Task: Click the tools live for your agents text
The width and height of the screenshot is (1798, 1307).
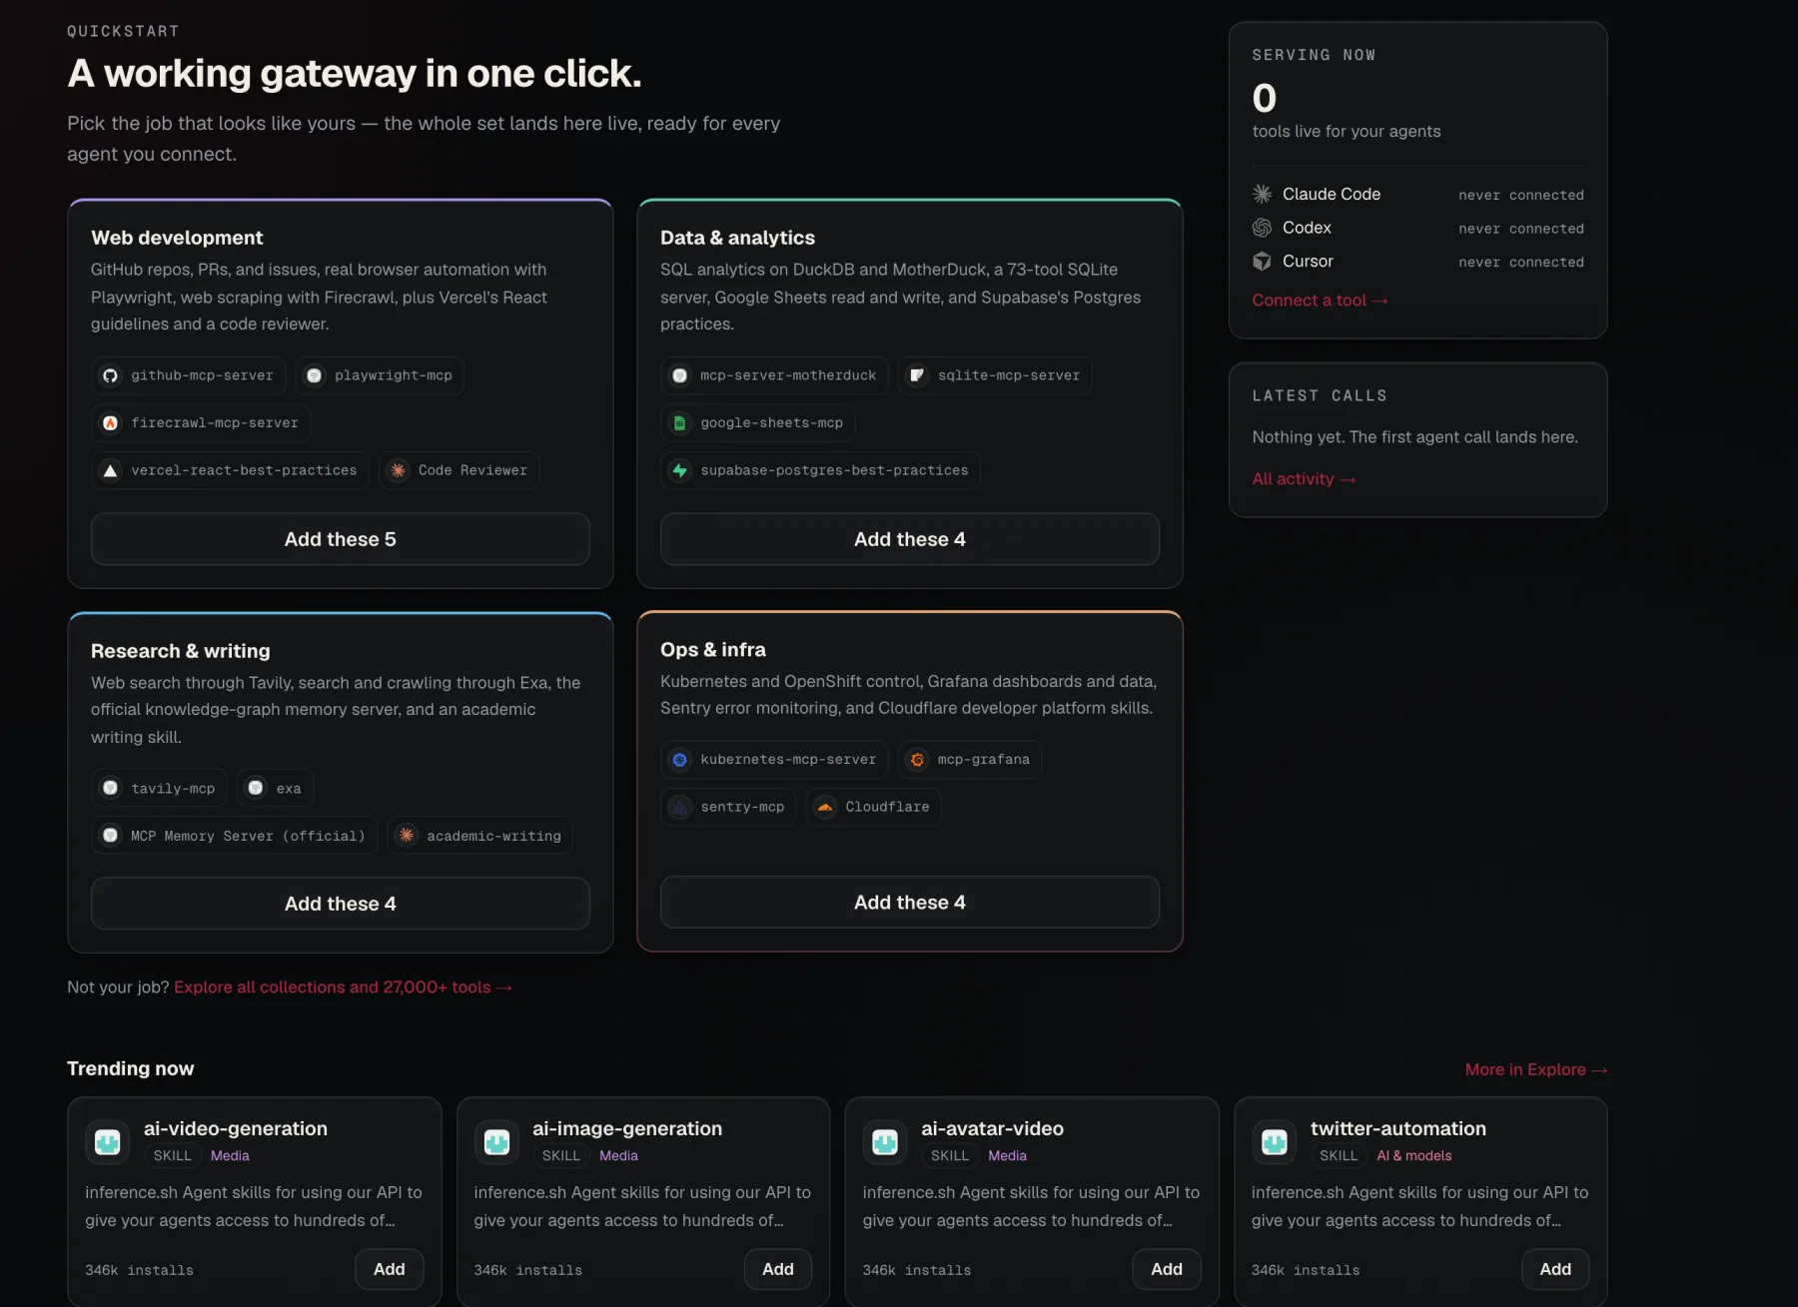Action: (x=1347, y=131)
